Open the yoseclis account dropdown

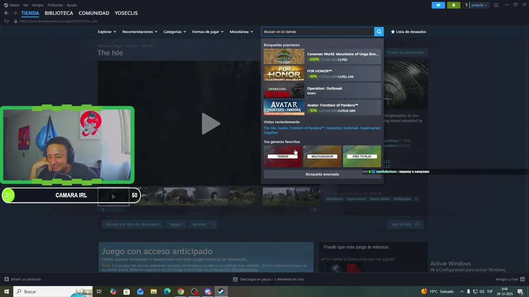click(x=479, y=5)
